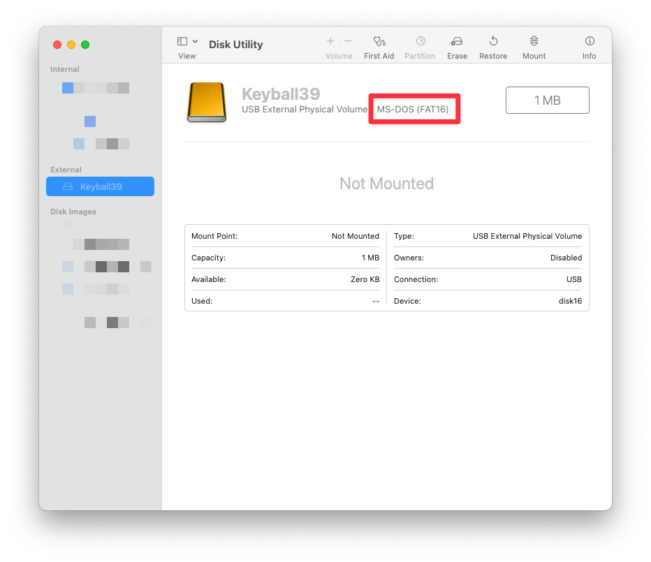Click the MS-DOS (FAT16) format label
651x562 pixels.
coord(413,109)
